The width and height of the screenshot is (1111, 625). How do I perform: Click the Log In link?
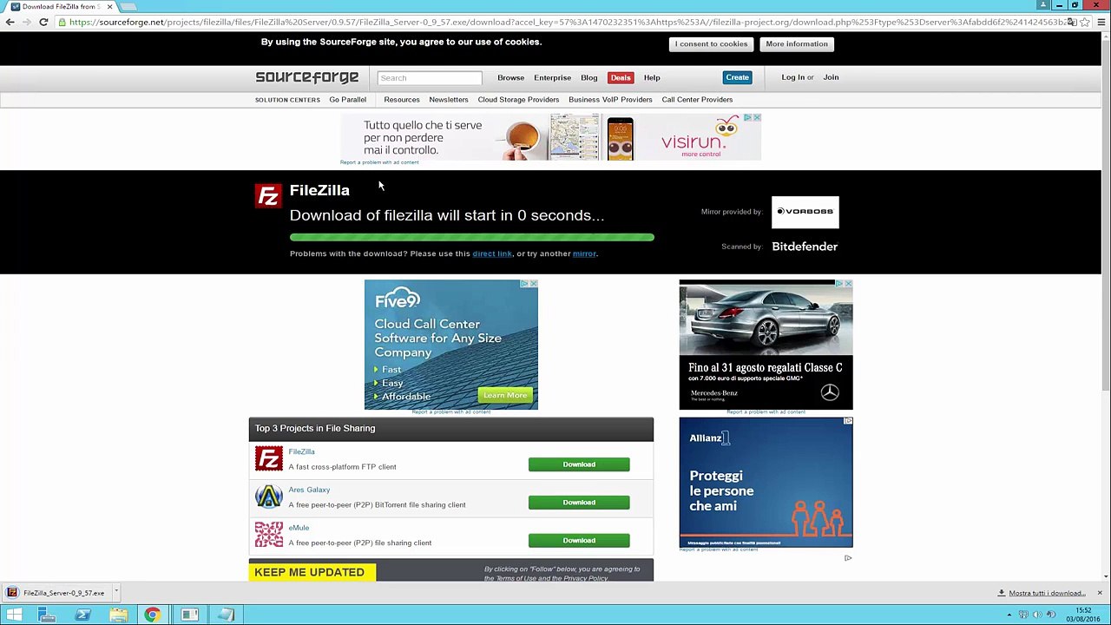[792, 77]
